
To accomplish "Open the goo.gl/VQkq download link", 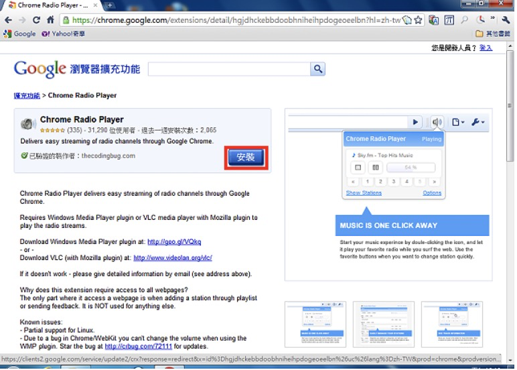I will coord(174,241).
